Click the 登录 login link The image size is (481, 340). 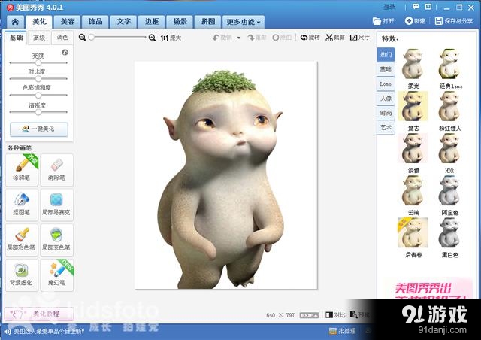pos(389,7)
